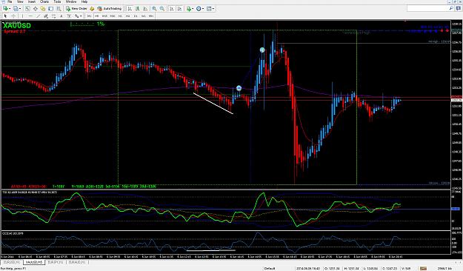Switch timeframe to M5
This screenshot has width=463, height=271.
[x=97, y=16]
